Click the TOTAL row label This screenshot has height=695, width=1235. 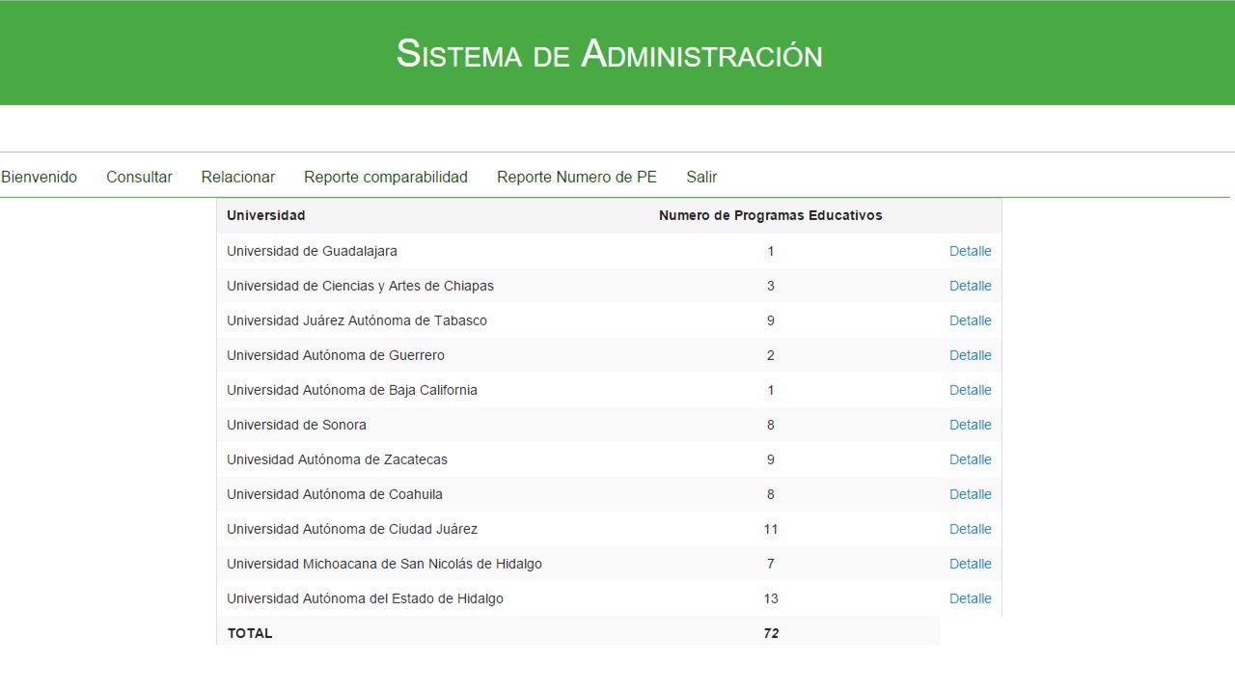coord(250,633)
